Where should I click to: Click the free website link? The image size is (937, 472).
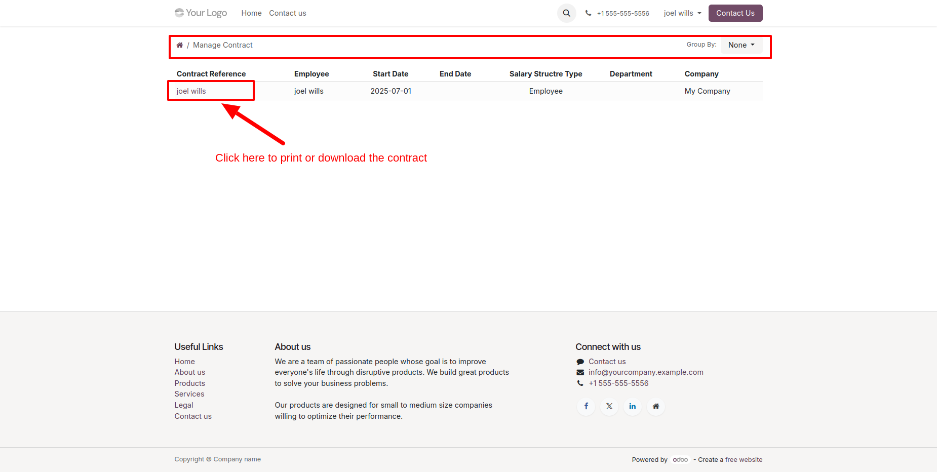[x=744, y=460]
